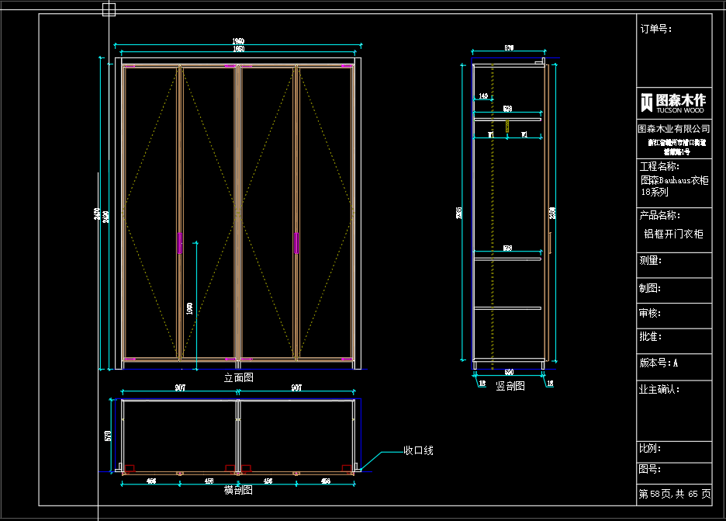
Task: Select the 570 depth dimension on side section
Action: [x=509, y=48]
